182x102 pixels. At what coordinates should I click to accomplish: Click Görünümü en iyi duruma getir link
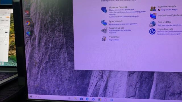tap(169, 34)
